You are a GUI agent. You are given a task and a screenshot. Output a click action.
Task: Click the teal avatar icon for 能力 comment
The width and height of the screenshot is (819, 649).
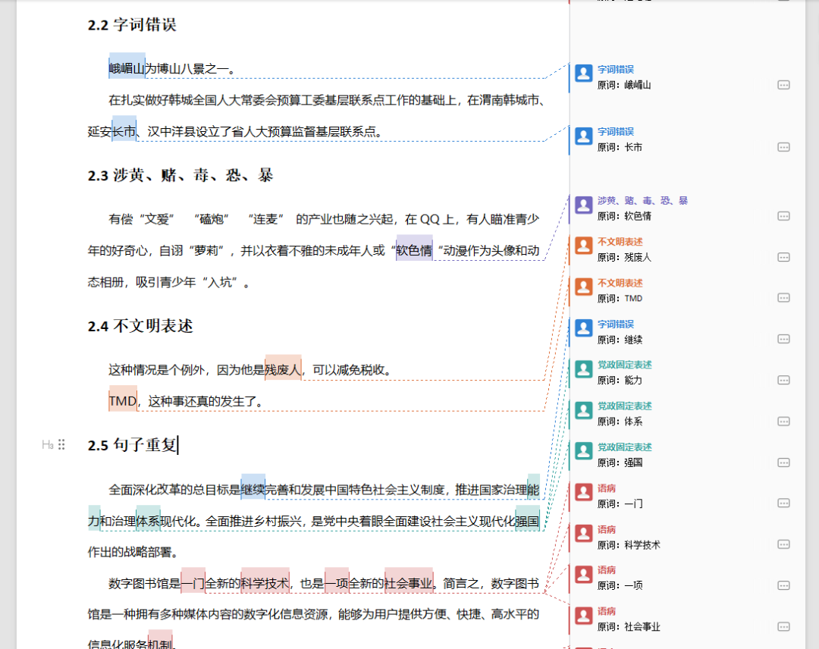[583, 369]
